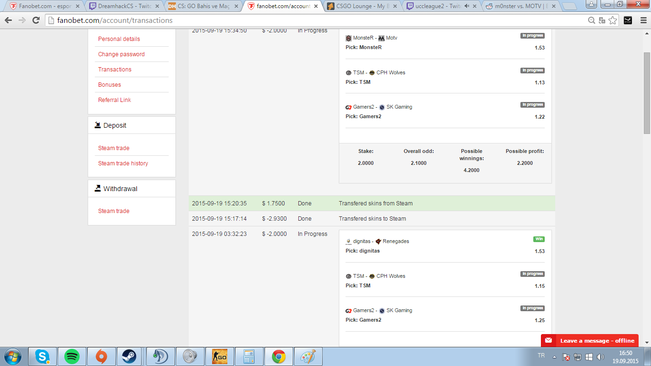The height and width of the screenshot is (366, 651).
Task: Click the Chrome taskbar icon
Action: 279,356
